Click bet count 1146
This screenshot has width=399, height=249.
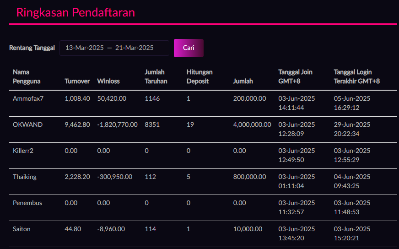pyautogui.click(x=152, y=98)
